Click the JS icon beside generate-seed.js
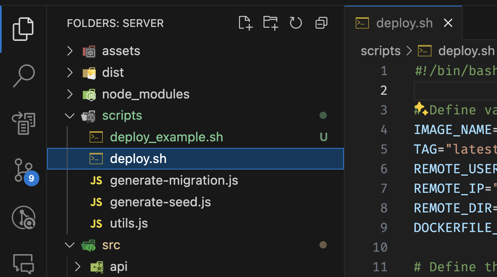 pos(96,202)
